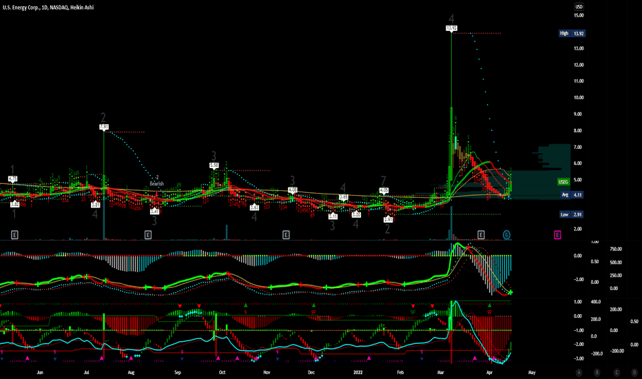Click the -3.00 indicator scale value
Screen dimensions: 642x379
578,359
